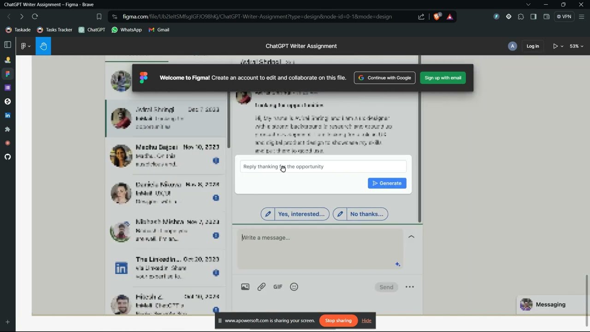Click the Brave Rewards triangle icon
Screen dimensions: 590x332
point(450,17)
